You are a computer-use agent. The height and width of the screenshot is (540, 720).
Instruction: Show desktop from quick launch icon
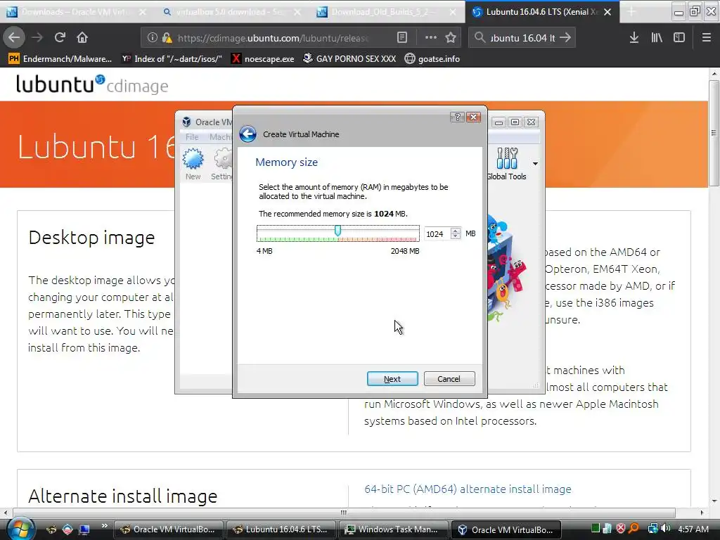84,529
